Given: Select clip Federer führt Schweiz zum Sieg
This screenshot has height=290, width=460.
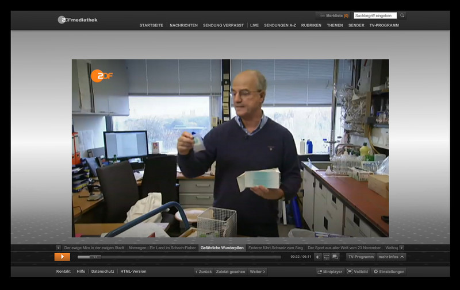Looking at the screenshot, I should pos(275,248).
